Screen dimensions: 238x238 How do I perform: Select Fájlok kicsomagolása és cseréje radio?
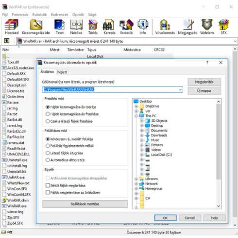click(48, 107)
